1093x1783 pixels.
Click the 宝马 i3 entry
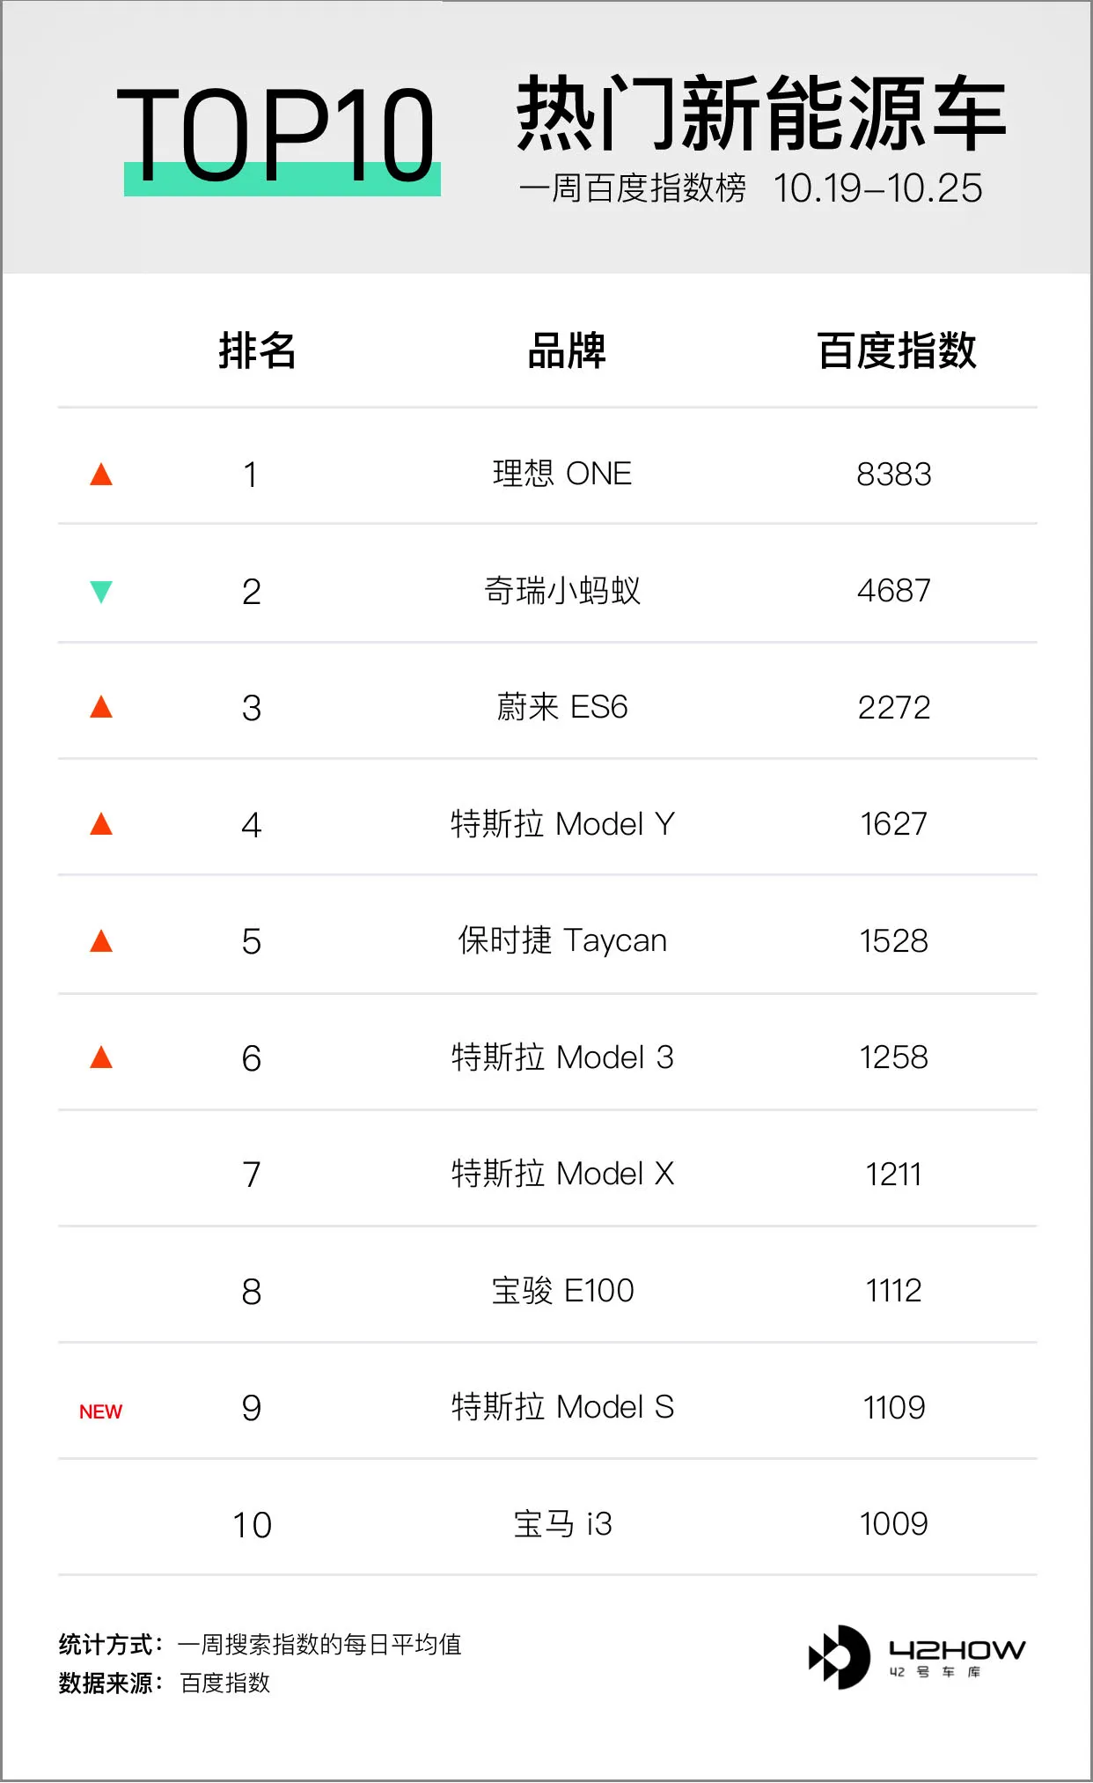pos(562,1524)
